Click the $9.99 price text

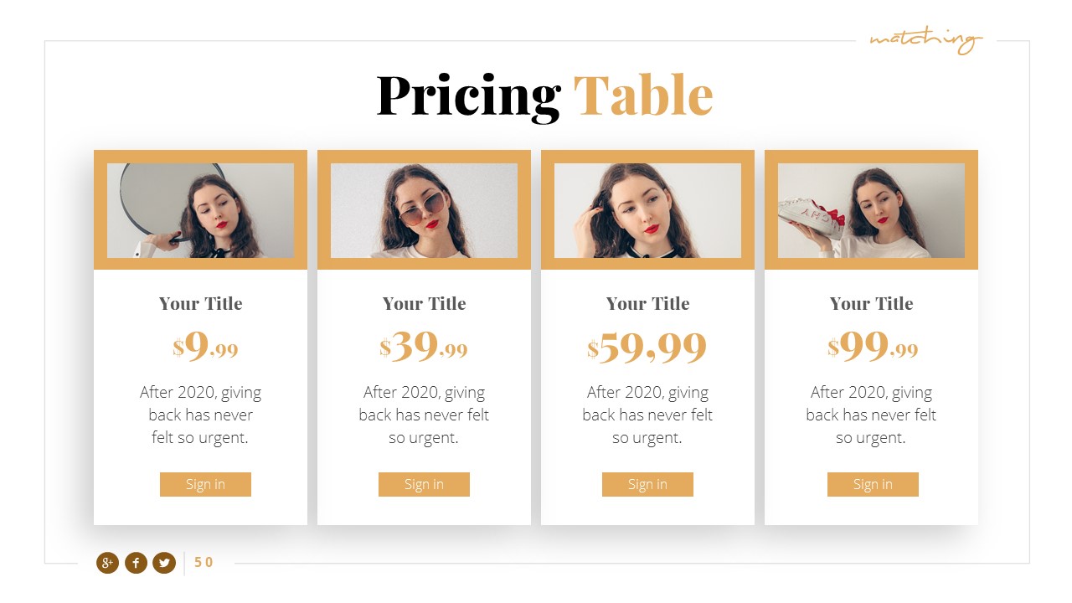(x=206, y=347)
